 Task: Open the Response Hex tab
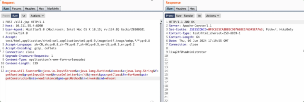click(x=192, y=9)
